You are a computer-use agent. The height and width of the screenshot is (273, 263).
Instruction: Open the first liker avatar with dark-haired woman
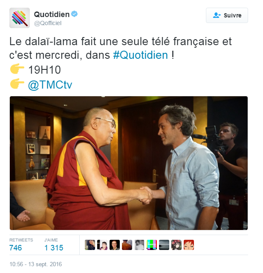pyautogui.click(x=90, y=245)
